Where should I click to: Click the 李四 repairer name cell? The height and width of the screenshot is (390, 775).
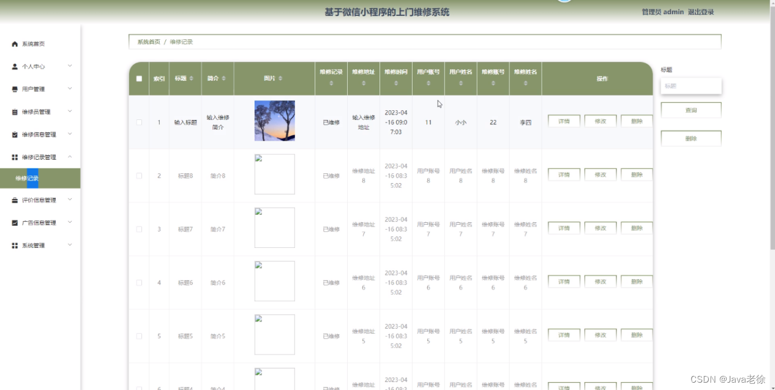point(526,122)
